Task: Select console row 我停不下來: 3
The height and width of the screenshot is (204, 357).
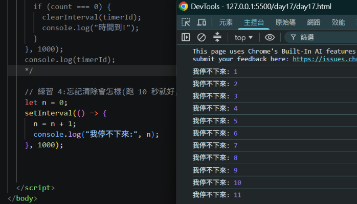Action: 275,96
